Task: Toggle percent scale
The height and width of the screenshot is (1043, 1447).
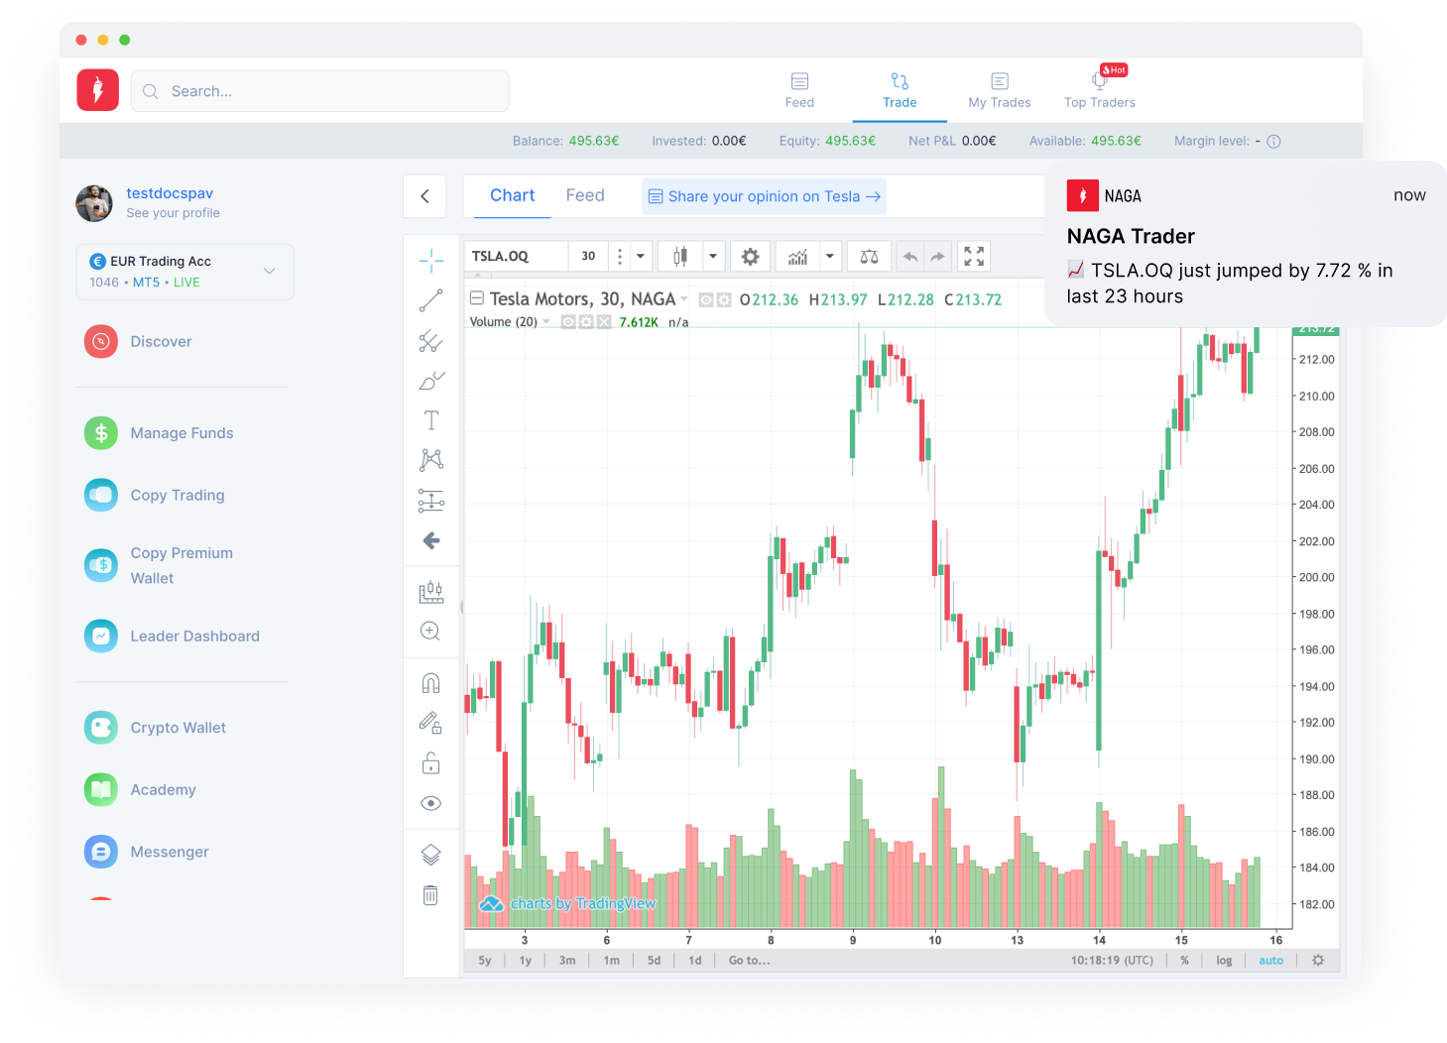Action: (x=1184, y=960)
